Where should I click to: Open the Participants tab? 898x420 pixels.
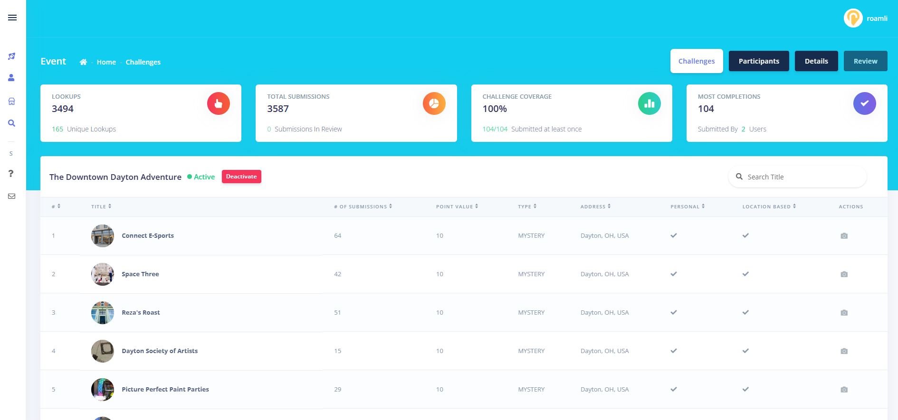tap(759, 61)
